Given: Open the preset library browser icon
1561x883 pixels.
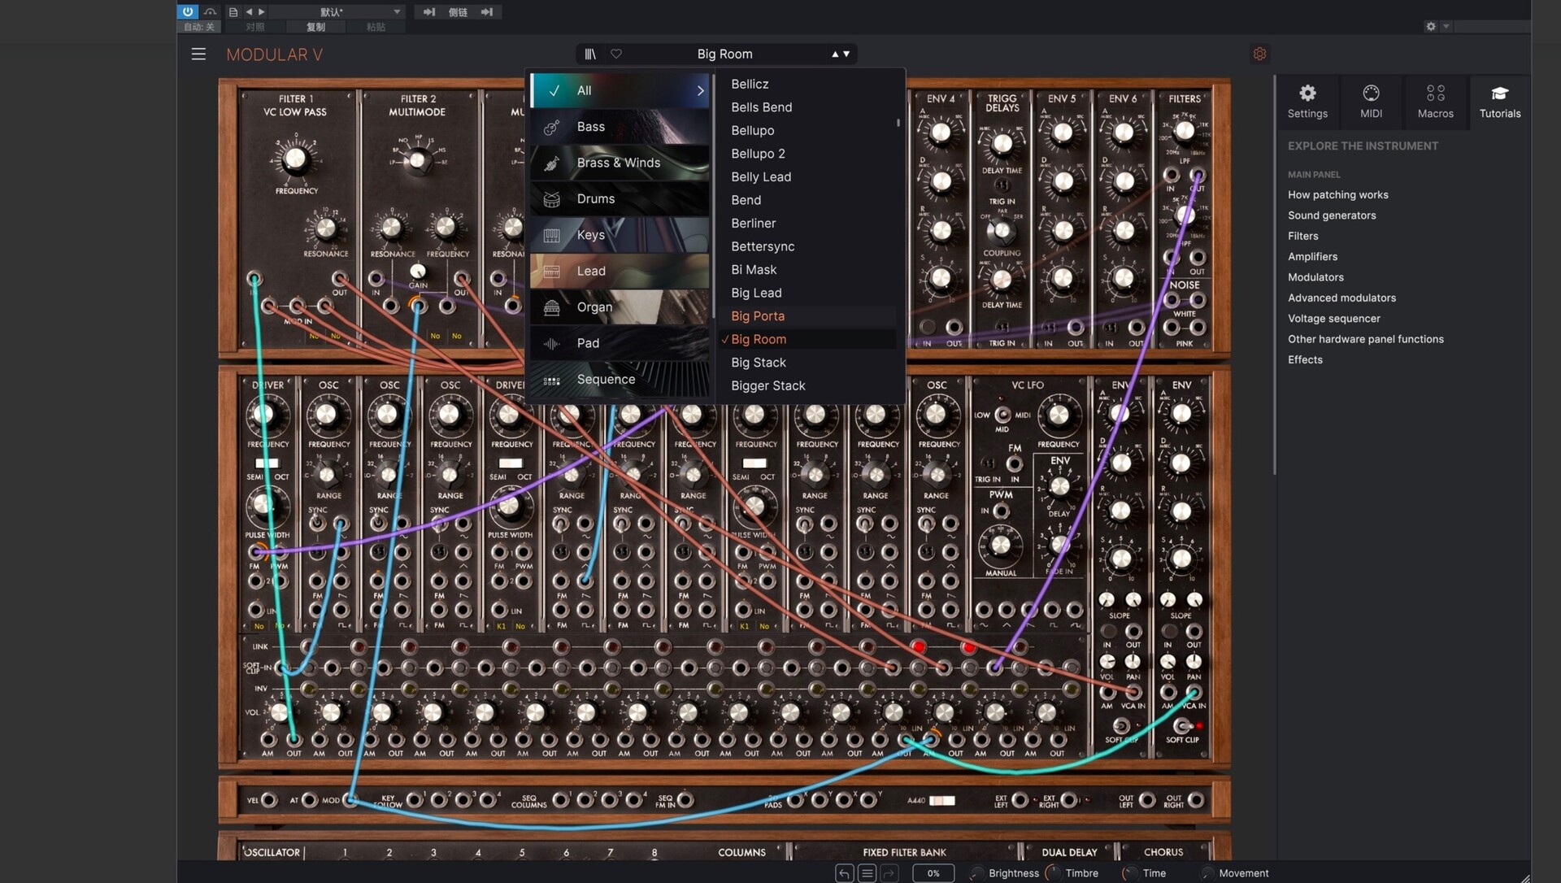Looking at the screenshot, I should coord(590,54).
